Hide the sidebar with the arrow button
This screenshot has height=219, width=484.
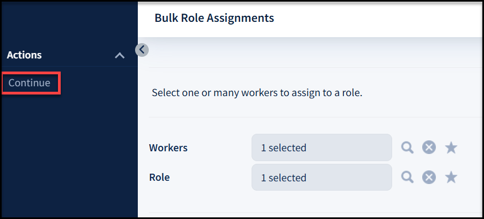point(142,50)
